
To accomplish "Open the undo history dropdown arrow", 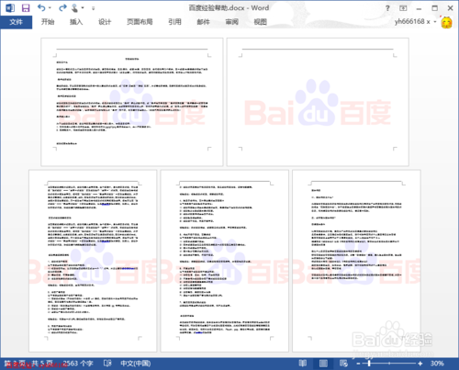I will (50, 8).
